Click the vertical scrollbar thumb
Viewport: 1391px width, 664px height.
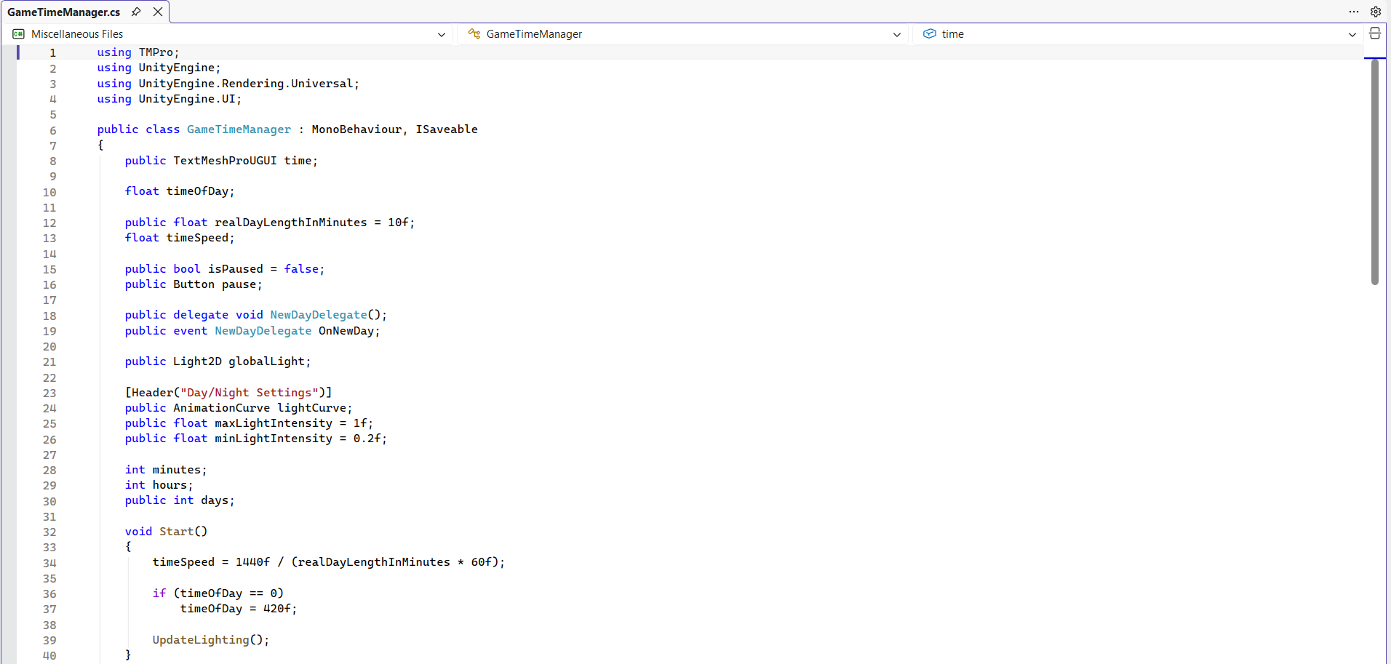click(1375, 172)
